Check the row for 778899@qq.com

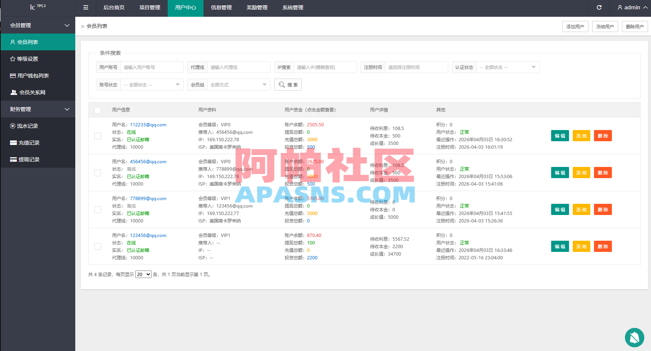pos(98,210)
